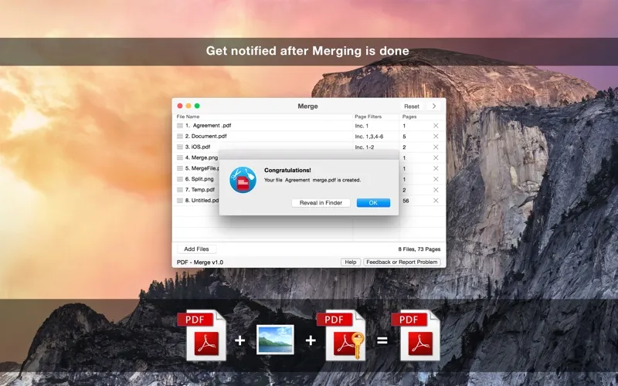The width and height of the screenshot is (618, 386).
Task: Remove Untitled.pdf using its X icon
Action: pos(436,201)
